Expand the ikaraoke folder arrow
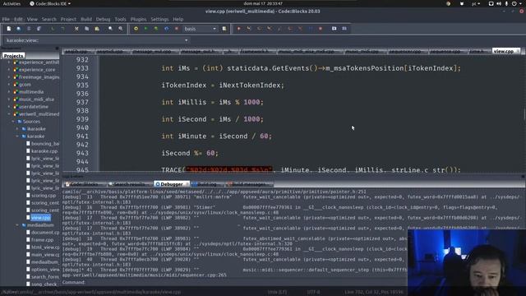This screenshot has height=296, width=526. (17, 129)
